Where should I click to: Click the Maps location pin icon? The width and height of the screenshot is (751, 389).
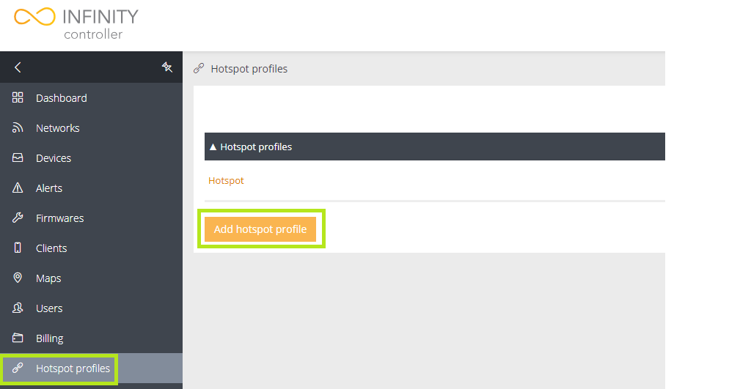coord(18,278)
